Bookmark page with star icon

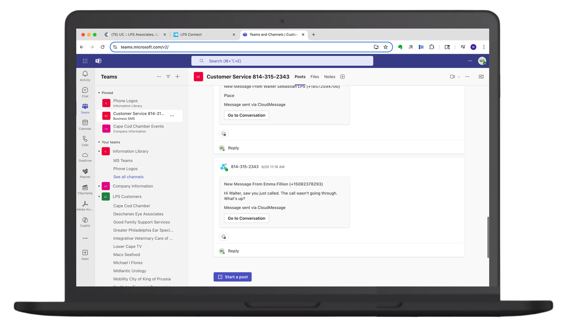click(x=386, y=47)
